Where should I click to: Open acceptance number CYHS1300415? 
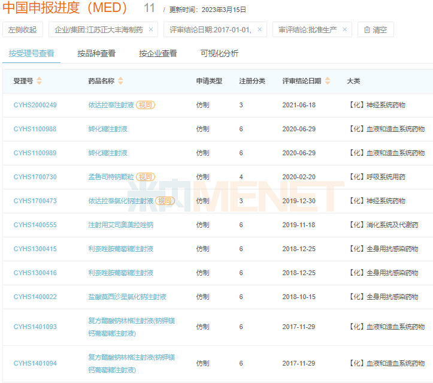tap(35, 249)
